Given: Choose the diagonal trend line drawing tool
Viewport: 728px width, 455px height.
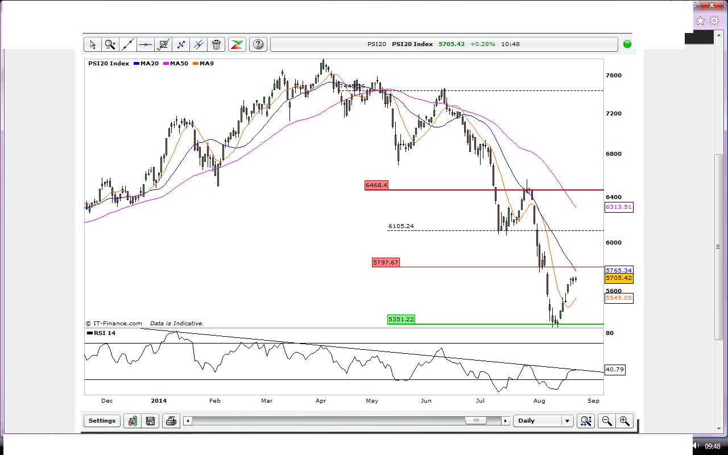Looking at the screenshot, I should [128, 44].
